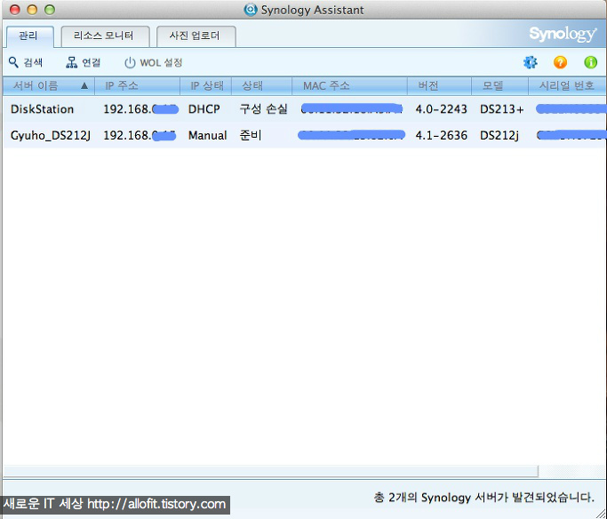The image size is (607, 519).
Task: Select the Gyuho_DS212J server row
Action: (x=304, y=135)
